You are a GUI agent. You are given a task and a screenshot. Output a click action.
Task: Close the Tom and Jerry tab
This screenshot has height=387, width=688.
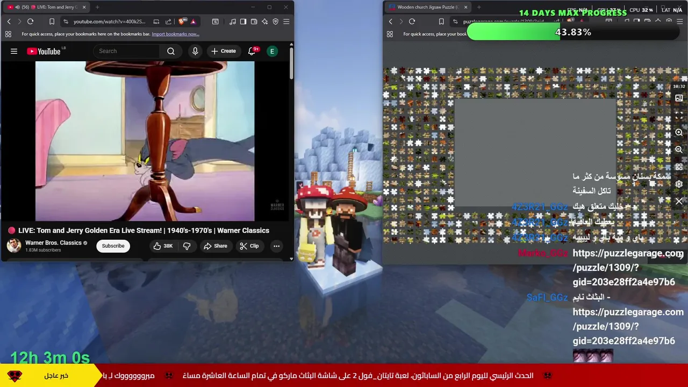pos(84,7)
